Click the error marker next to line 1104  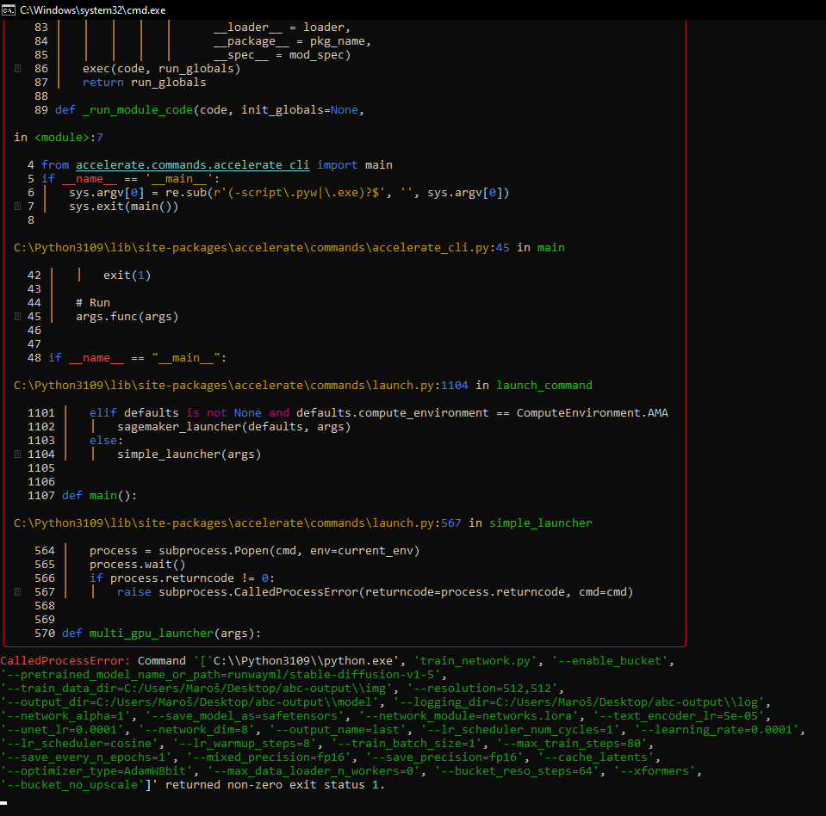pos(19,454)
